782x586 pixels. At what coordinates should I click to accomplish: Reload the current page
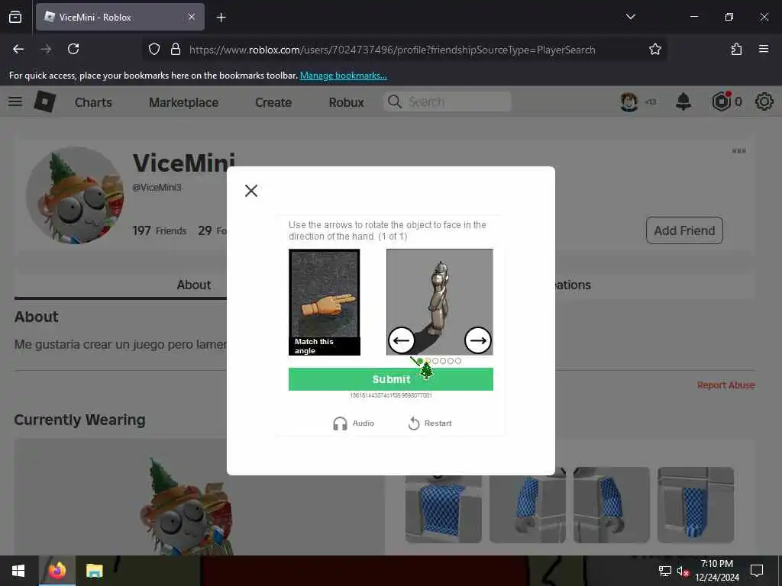pos(73,49)
